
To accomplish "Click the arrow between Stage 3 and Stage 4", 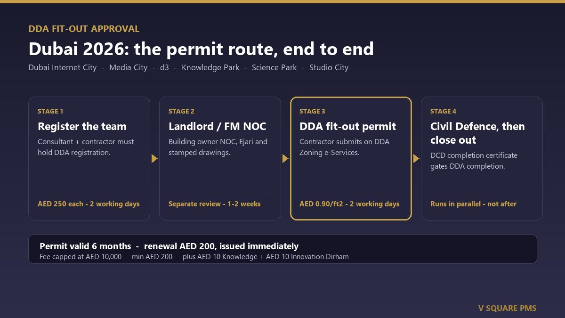I will tap(416, 159).
